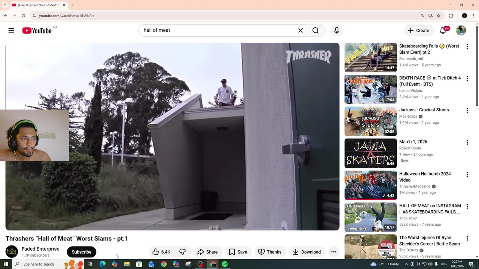The width and height of the screenshot is (479, 269).
Task: Clear the search box with the X
Action: tap(300, 30)
